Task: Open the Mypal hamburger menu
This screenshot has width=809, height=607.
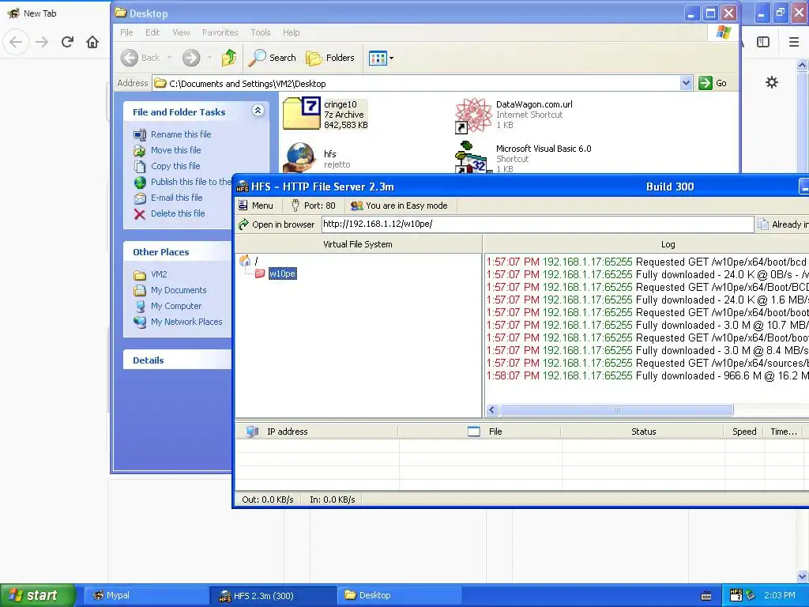Action: (x=794, y=42)
